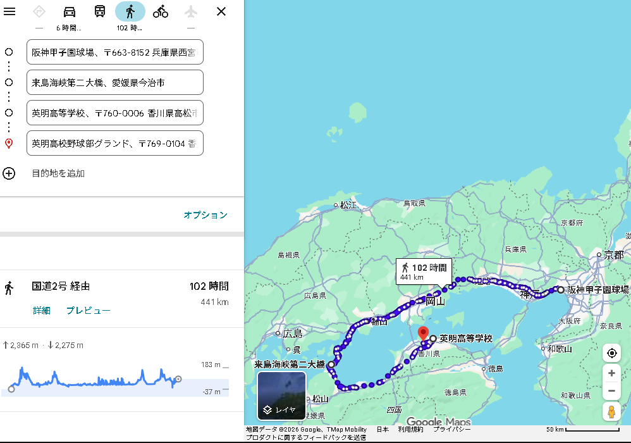Open the レイヤ layers thumbnail
Viewport: 631px width, 443px height.
(x=281, y=396)
